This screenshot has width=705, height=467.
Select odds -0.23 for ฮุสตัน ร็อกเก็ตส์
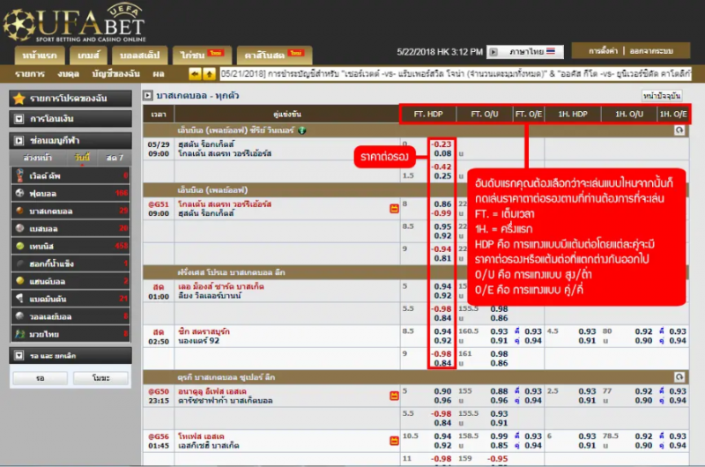click(442, 145)
